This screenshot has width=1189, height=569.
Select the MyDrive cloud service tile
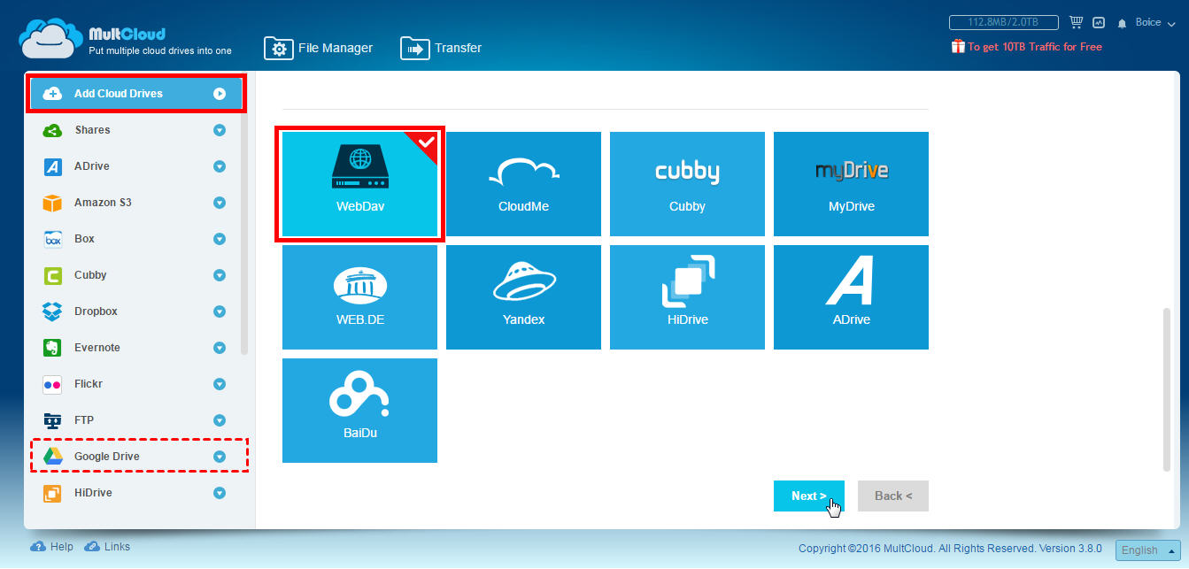pos(850,183)
